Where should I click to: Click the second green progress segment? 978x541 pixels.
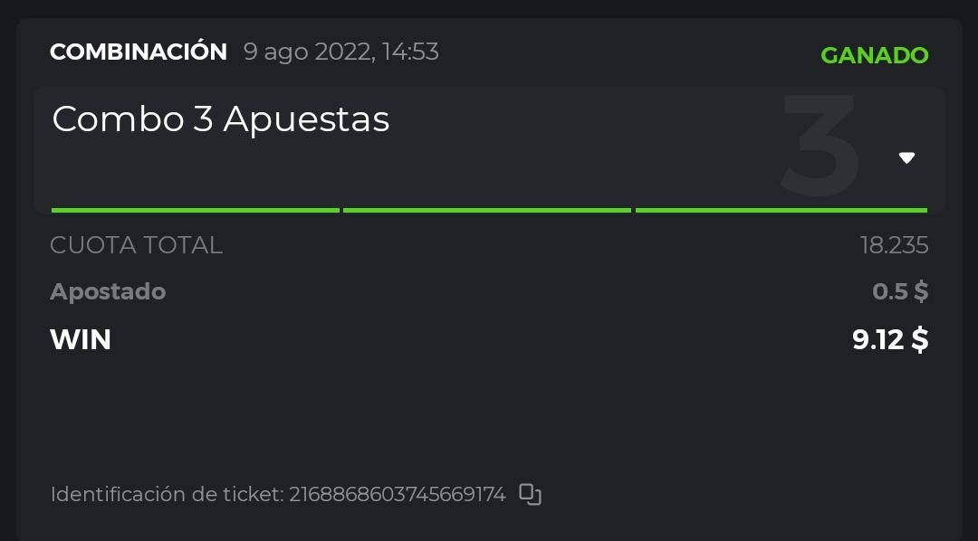click(487, 210)
